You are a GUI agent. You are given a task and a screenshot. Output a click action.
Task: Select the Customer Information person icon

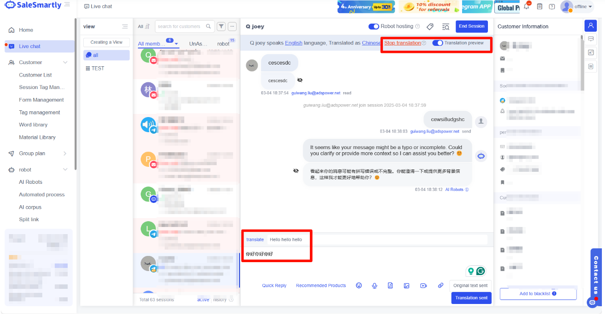(591, 25)
